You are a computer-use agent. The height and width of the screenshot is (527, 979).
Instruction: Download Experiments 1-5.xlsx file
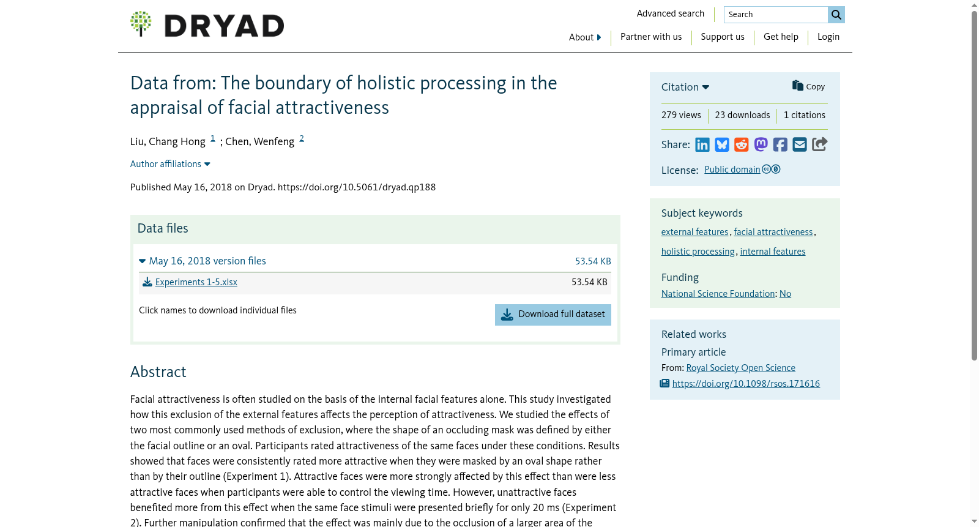pos(196,282)
